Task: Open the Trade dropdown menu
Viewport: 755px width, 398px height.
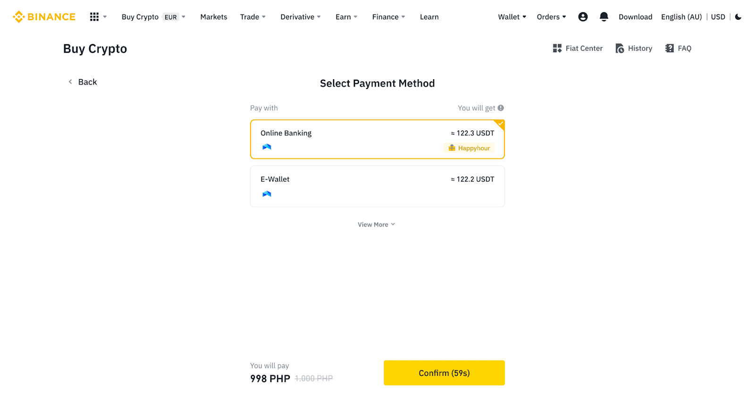Action: (x=252, y=17)
